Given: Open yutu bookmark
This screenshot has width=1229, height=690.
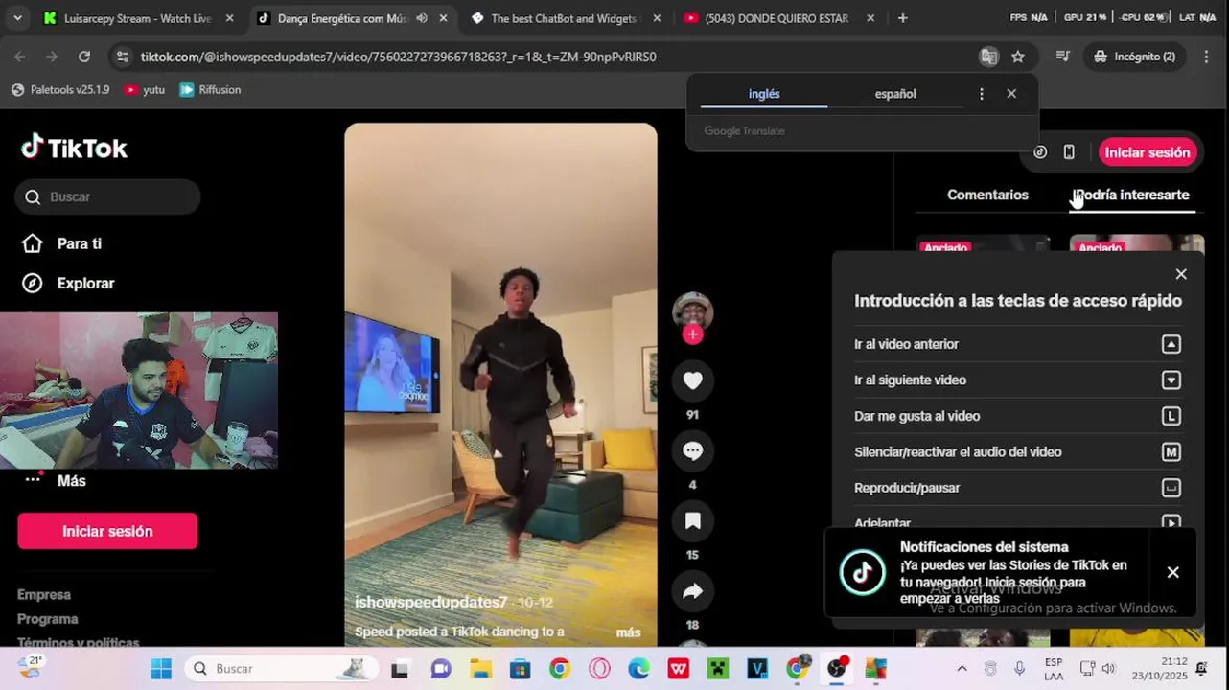Looking at the screenshot, I should click(145, 90).
